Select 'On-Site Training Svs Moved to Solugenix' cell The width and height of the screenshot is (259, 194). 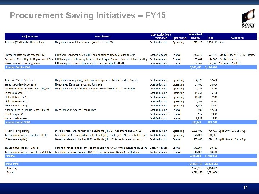pos(28,89)
